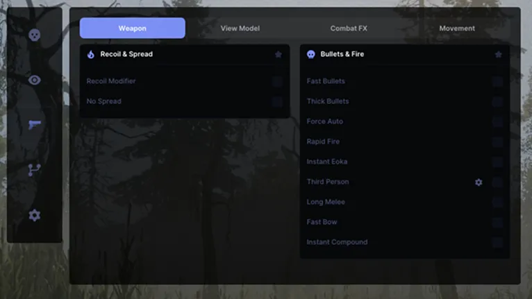Toggle the Long Melee checkbox
Screen dimensions: 532x299
(x=497, y=202)
